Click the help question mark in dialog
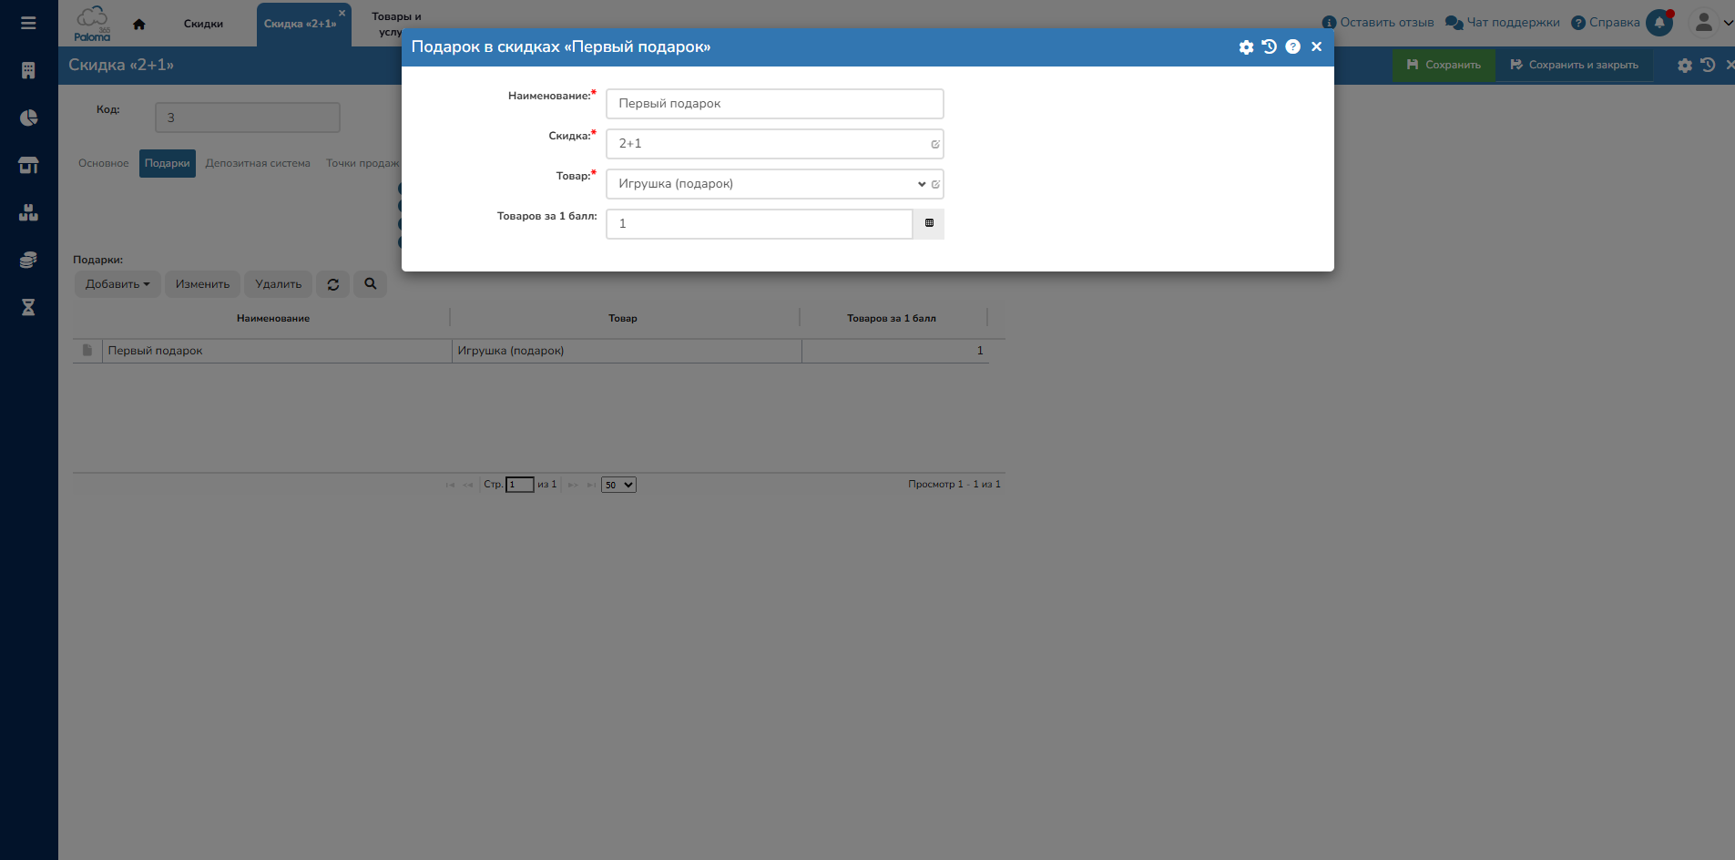Image resolution: width=1735 pixels, height=860 pixels. point(1292,47)
